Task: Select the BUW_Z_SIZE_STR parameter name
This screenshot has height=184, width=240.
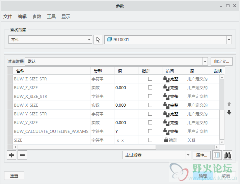Action: 30,79
